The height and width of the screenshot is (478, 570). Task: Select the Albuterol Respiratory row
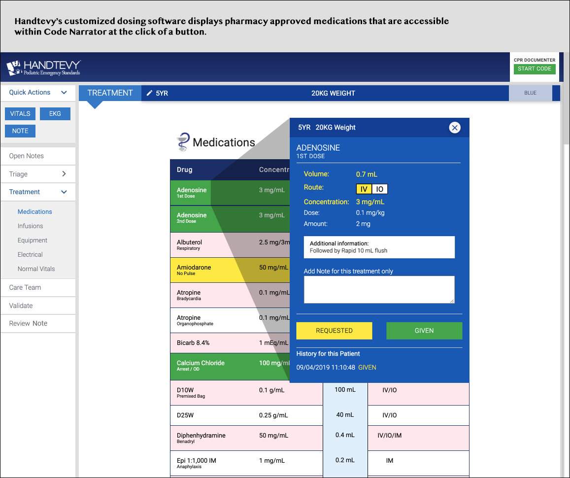click(230, 245)
